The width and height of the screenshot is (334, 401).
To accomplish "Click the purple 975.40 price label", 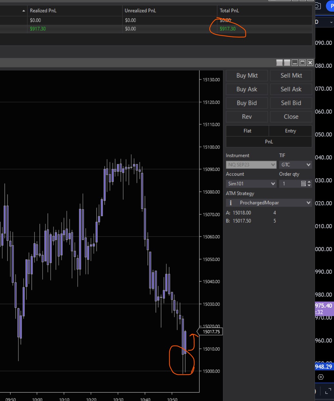I will [324, 309].
